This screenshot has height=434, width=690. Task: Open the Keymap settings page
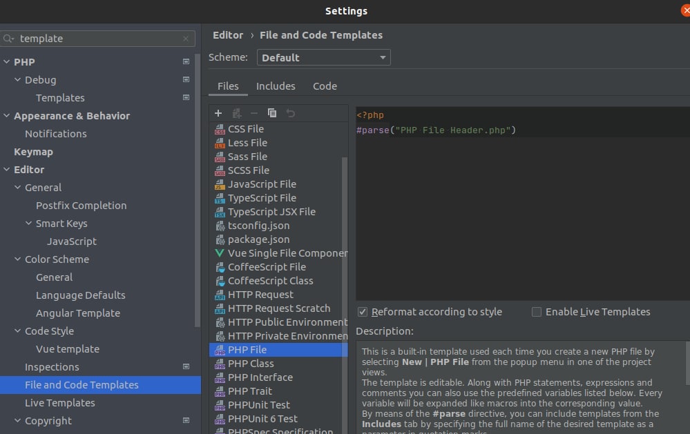[33, 152]
